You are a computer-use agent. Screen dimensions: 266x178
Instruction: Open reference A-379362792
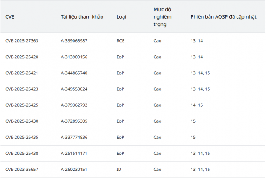point(74,105)
